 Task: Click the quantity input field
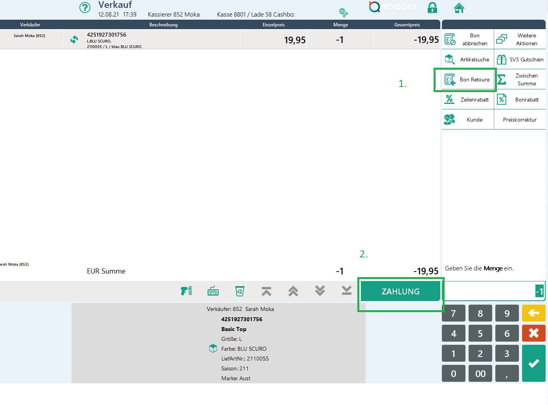coord(493,291)
